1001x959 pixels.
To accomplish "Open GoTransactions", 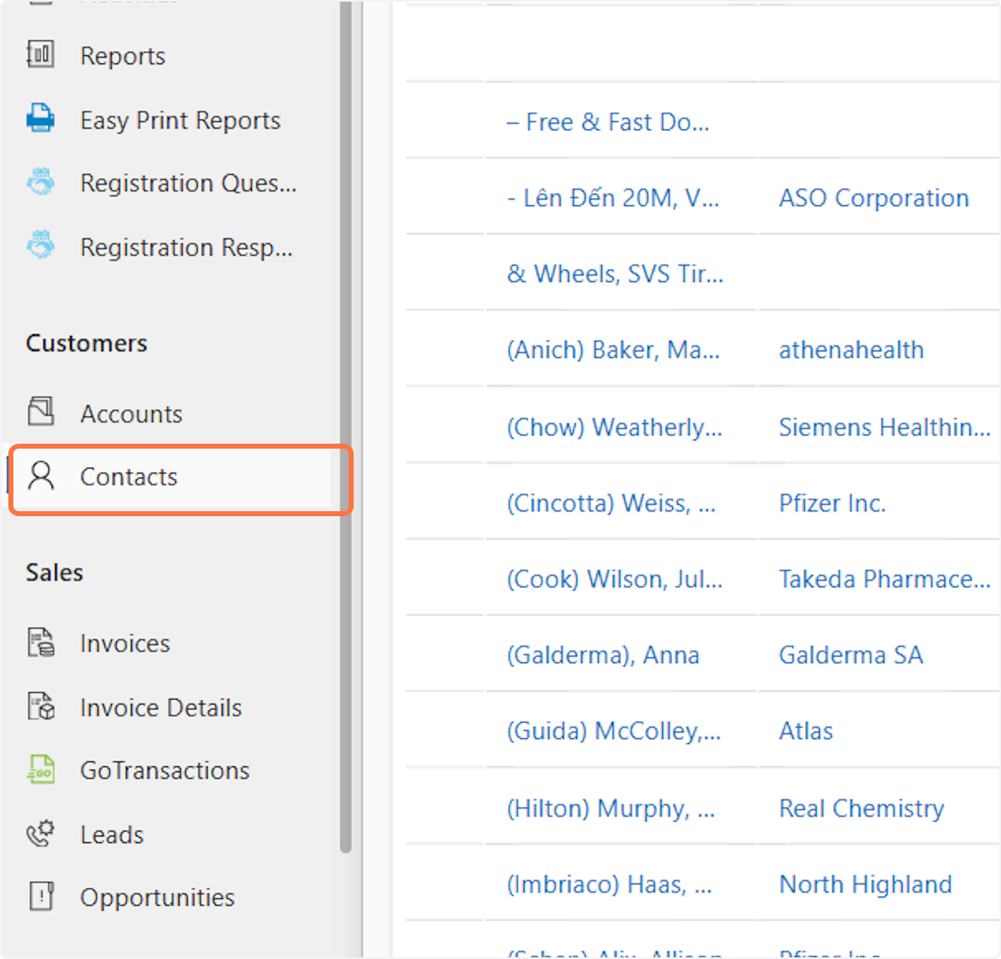I will click(165, 770).
